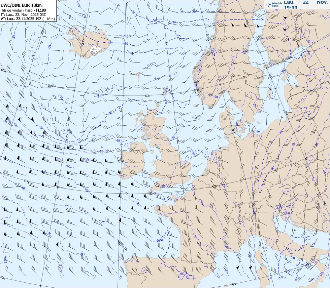Click the 'VT: Lau.. 22.11.2025 19Z (+16 h)' line
The image size is (330, 288).
[x=28, y=19]
